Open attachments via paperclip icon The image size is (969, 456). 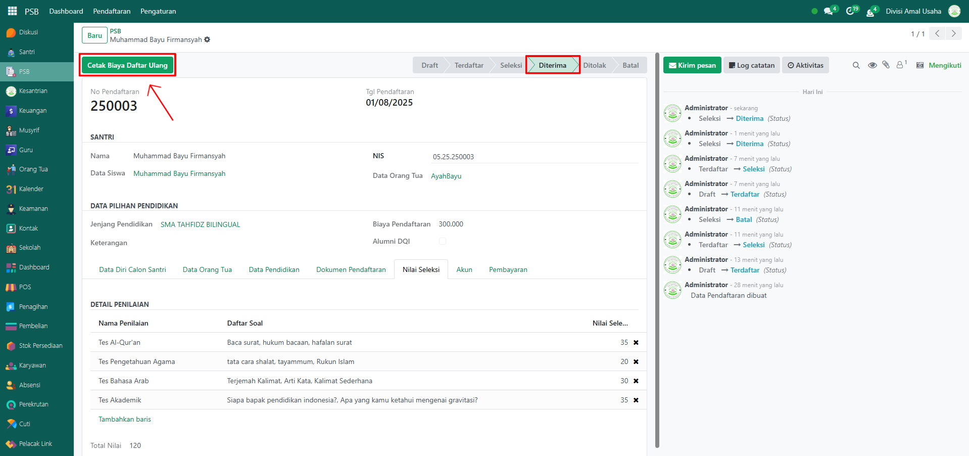click(x=886, y=65)
